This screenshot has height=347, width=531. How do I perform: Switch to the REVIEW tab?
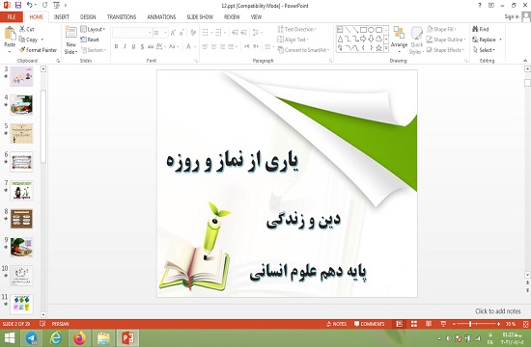coord(232,16)
